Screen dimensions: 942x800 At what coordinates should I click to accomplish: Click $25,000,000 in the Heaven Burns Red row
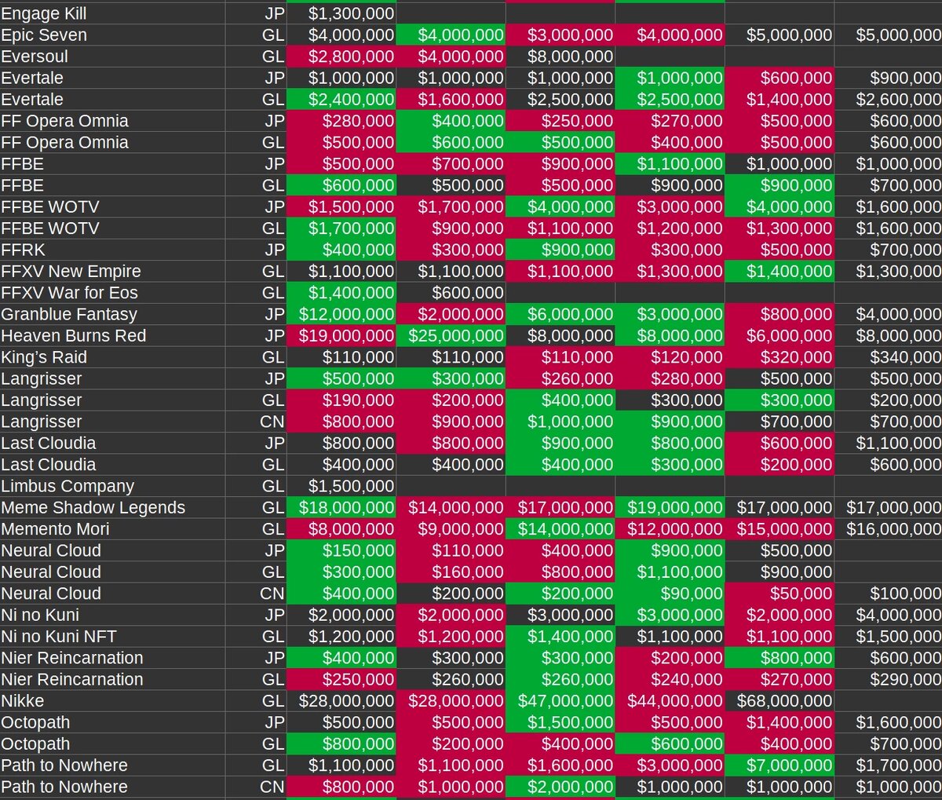pyautogui.click(x=451, y=335)
